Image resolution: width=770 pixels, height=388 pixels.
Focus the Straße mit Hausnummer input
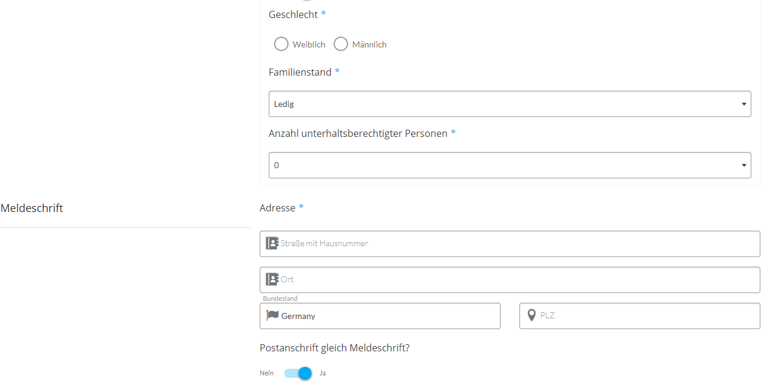pos(517,243)
